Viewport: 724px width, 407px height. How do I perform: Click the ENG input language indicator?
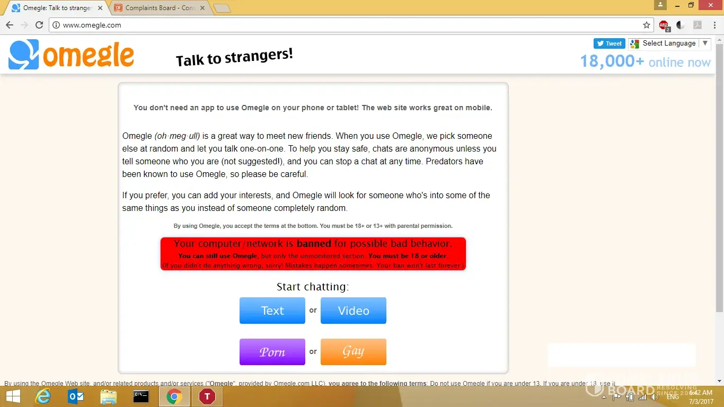[673, 396]
